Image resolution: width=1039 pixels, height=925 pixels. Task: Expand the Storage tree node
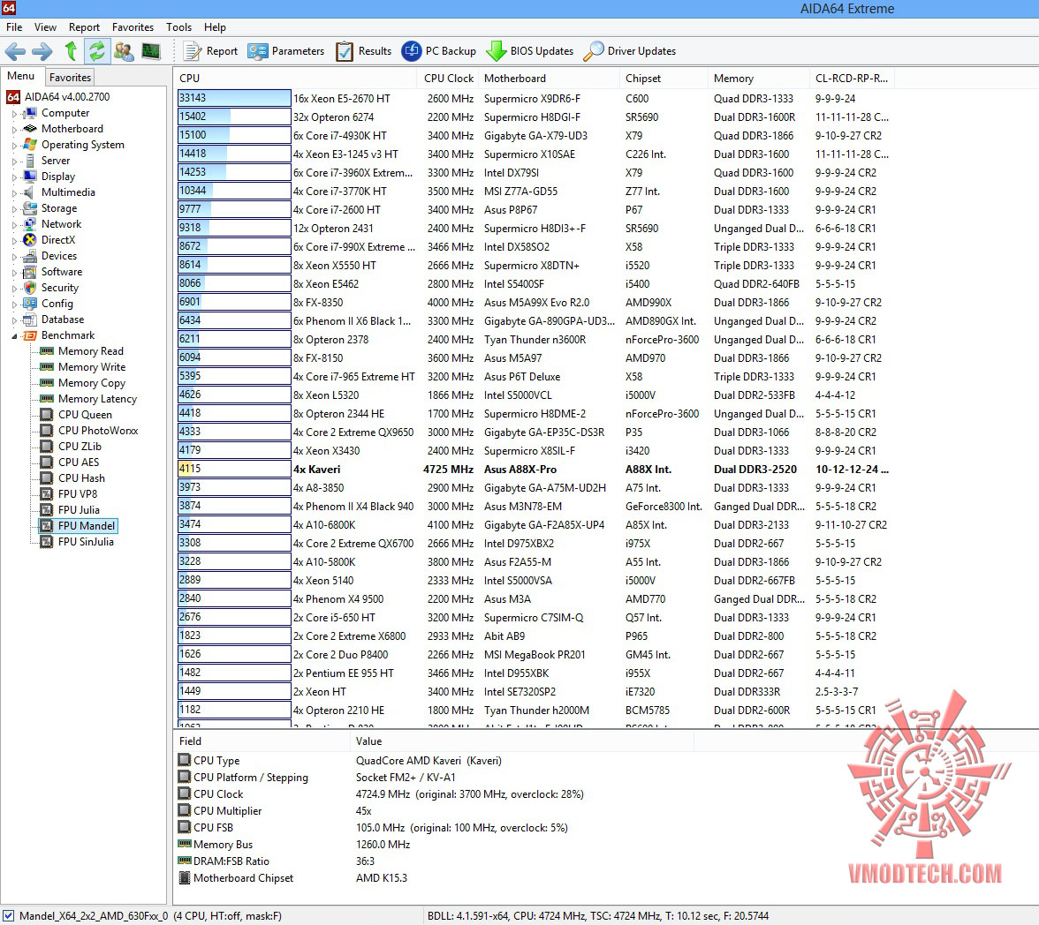click(x=14, y=208)
